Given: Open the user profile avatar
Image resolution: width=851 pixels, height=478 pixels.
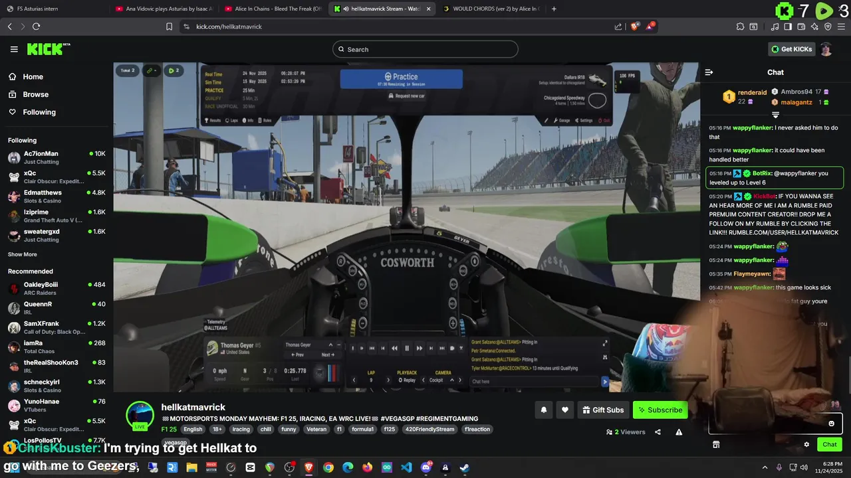Looking at the screenshot, I should pos(826,49).
